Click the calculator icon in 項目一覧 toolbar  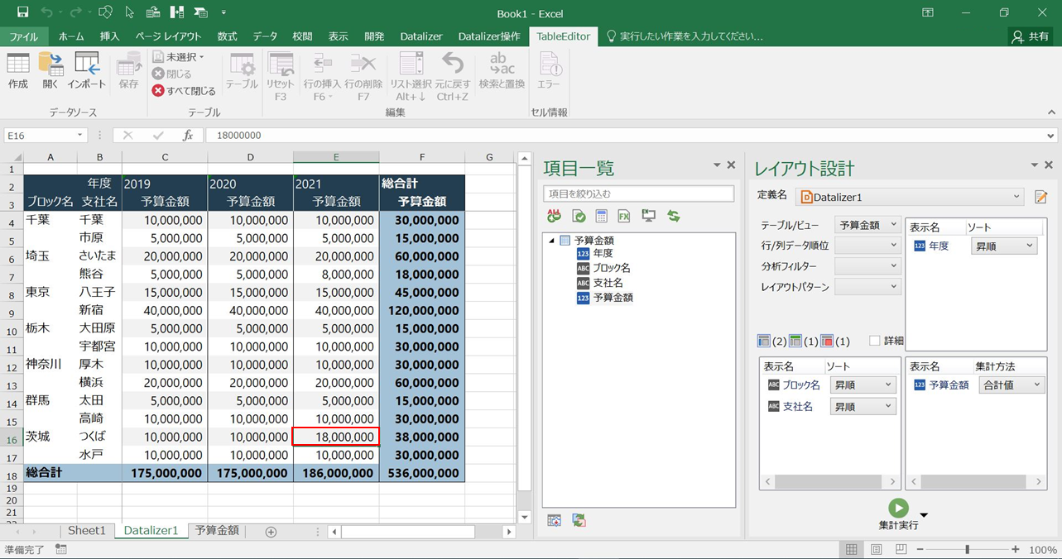click(602, 216)
